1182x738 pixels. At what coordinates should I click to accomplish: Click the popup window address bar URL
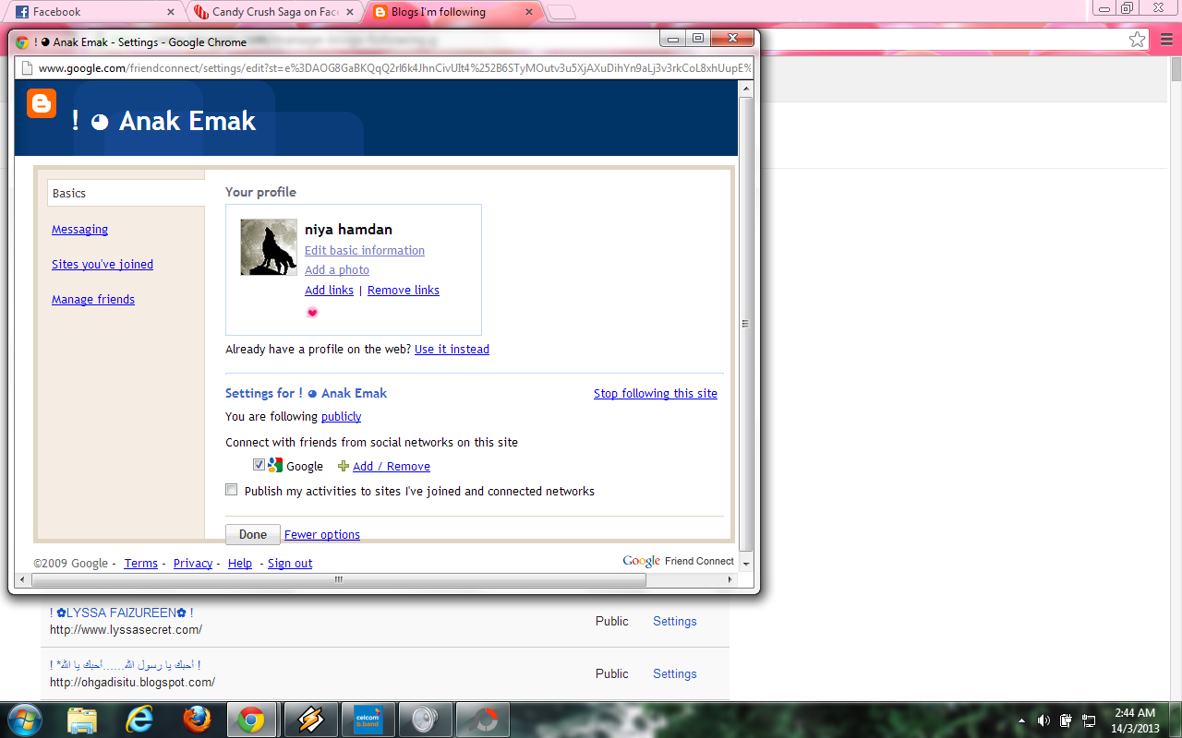(x=395, y=67)
